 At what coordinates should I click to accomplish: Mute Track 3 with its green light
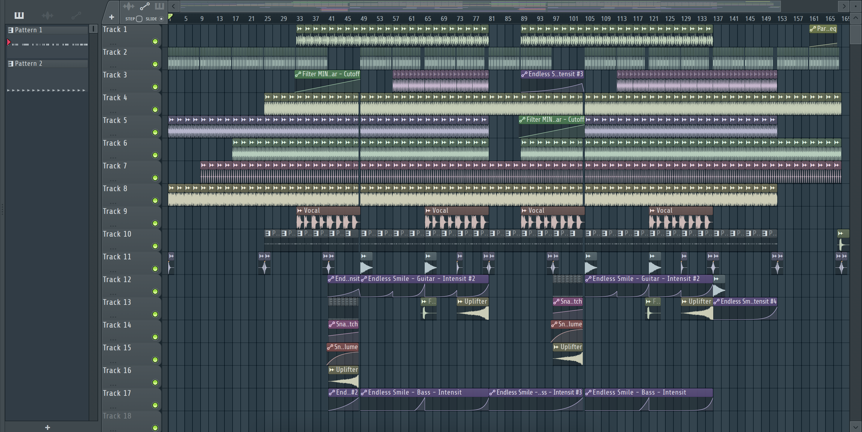point(155,87)
